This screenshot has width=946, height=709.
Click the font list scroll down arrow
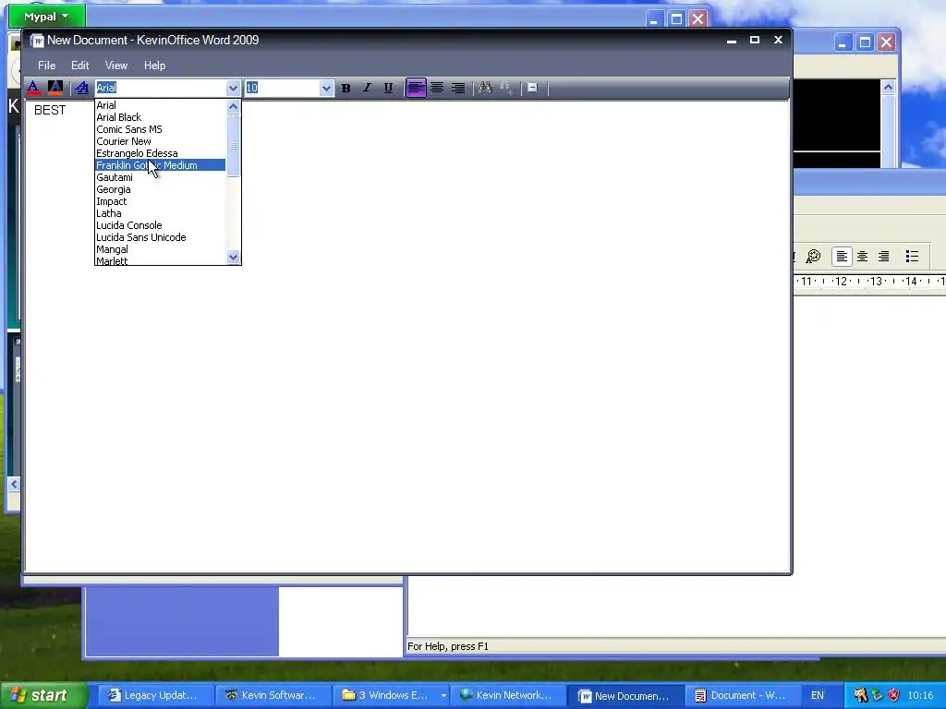point(234,257)
